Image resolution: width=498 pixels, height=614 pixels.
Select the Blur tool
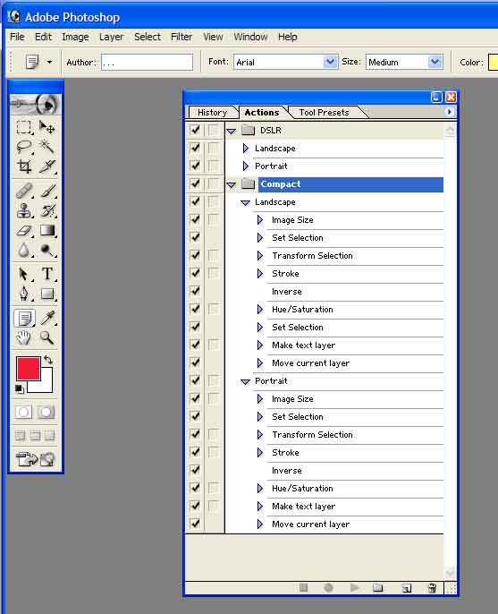coord(24,250)
